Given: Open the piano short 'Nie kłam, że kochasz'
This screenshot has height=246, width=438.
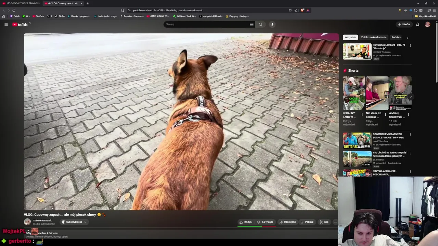Looking at the screenshot, I should (x=377, y=93).
